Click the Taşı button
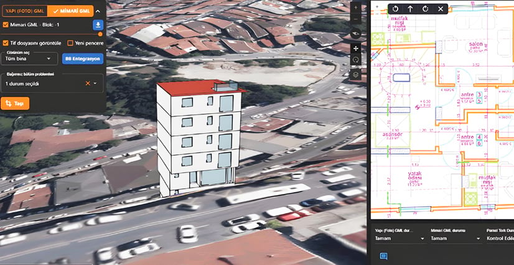The width and height of the screenshot is (514, 265). 15,103
